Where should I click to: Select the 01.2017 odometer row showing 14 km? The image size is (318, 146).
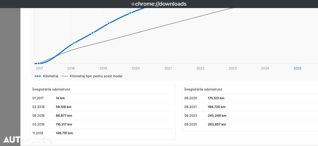[x=102, y=98]
